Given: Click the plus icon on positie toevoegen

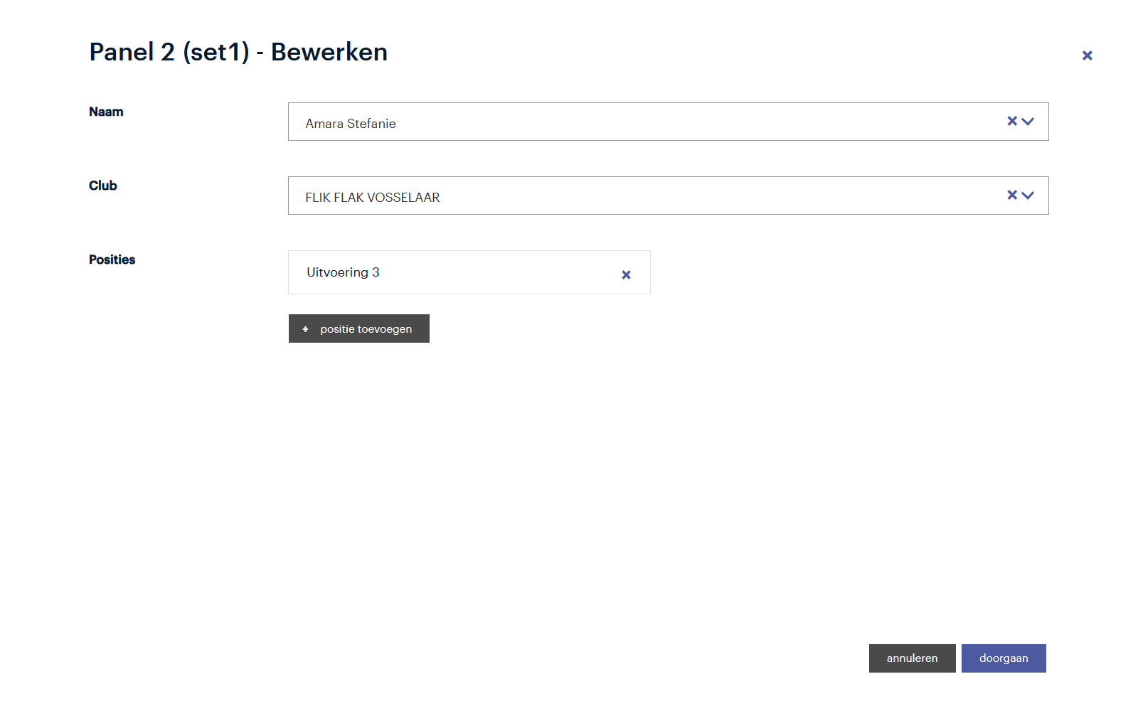Looking at the screenshot, I should [x=306, y=329].
